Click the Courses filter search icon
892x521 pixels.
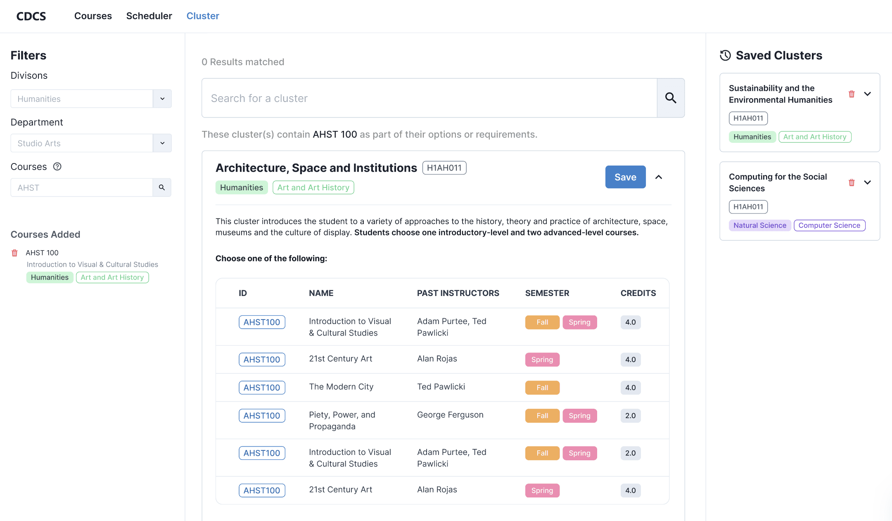coord(162,187)
